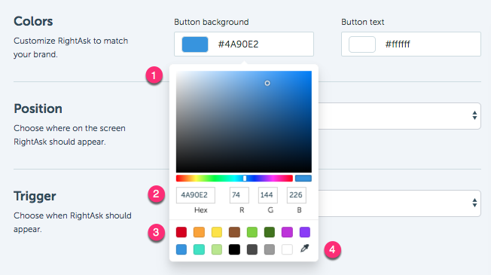Click the Hex label under the field
The width and height of the screenshot is (491, 275).
pyautogui.click(x=201, y=210)
